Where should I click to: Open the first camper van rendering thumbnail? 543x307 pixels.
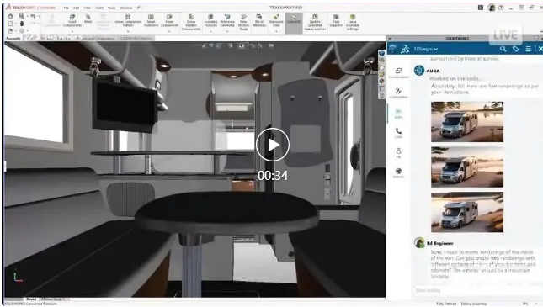coord(467,121)
